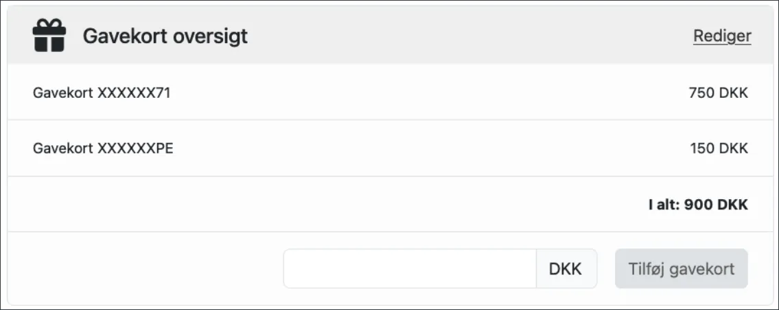This screenshot has width=779, height=310.
Task: Click the 'Gavekort oversigt' heading
Action: click(x=165, y=36)
